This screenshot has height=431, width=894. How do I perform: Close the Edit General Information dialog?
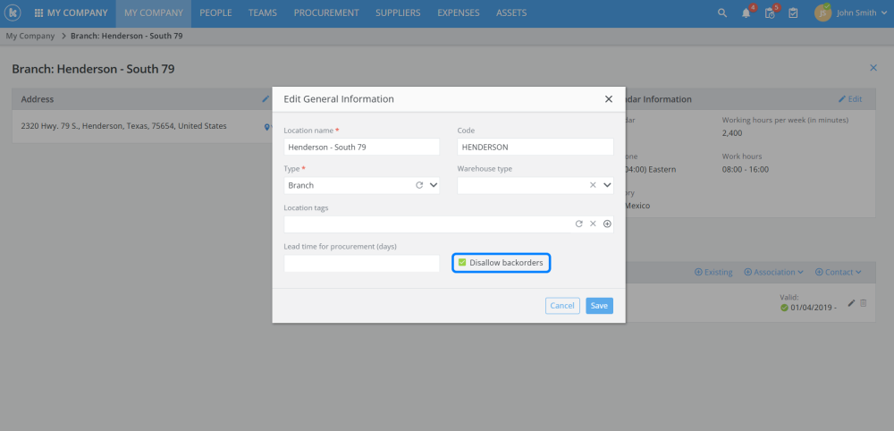[608, 99]
